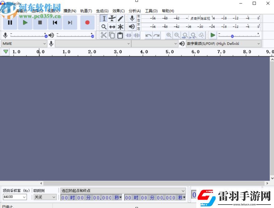Open the 效果(C) menu

pos(118,11)
